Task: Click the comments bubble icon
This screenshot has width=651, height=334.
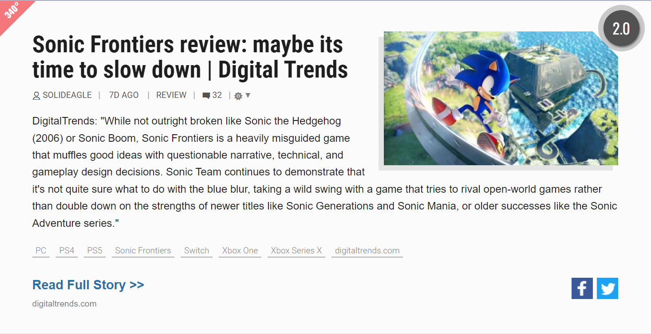Action: click(206, 95)
